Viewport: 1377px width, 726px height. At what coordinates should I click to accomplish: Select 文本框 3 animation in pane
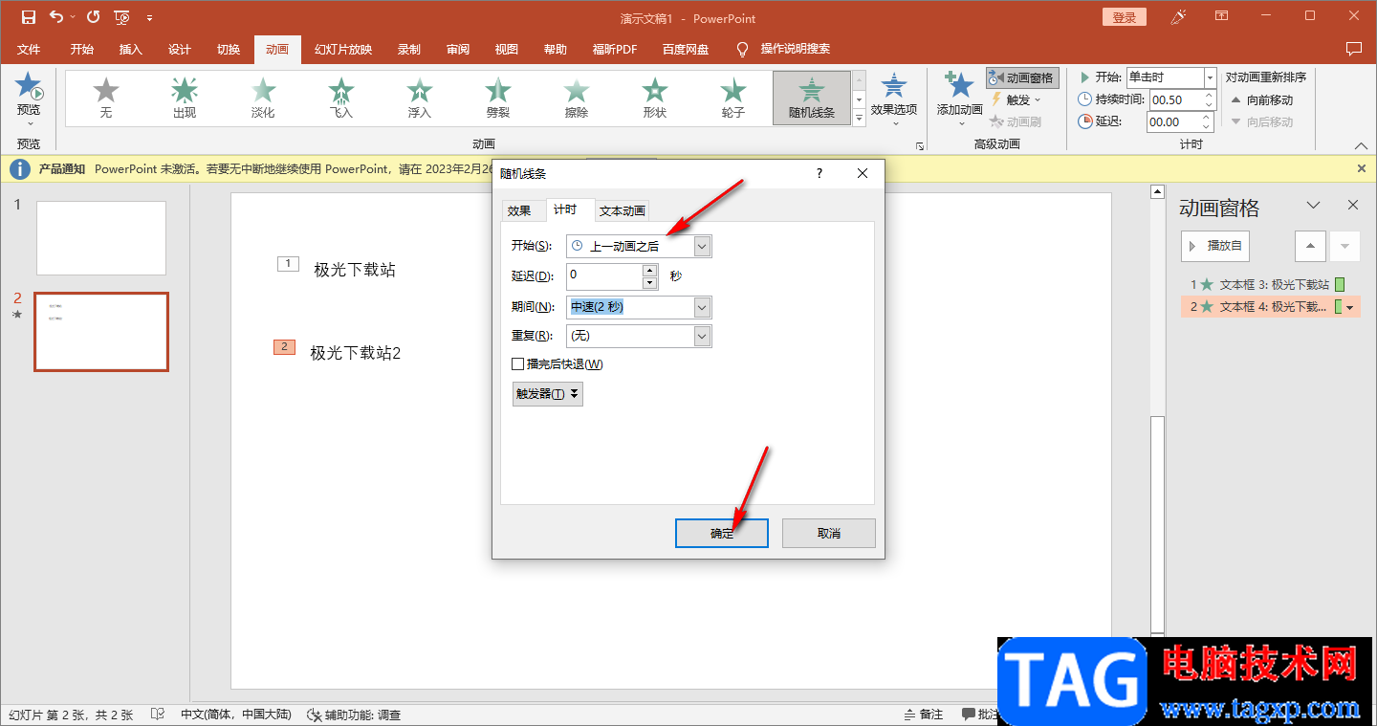click(1270, 284)
